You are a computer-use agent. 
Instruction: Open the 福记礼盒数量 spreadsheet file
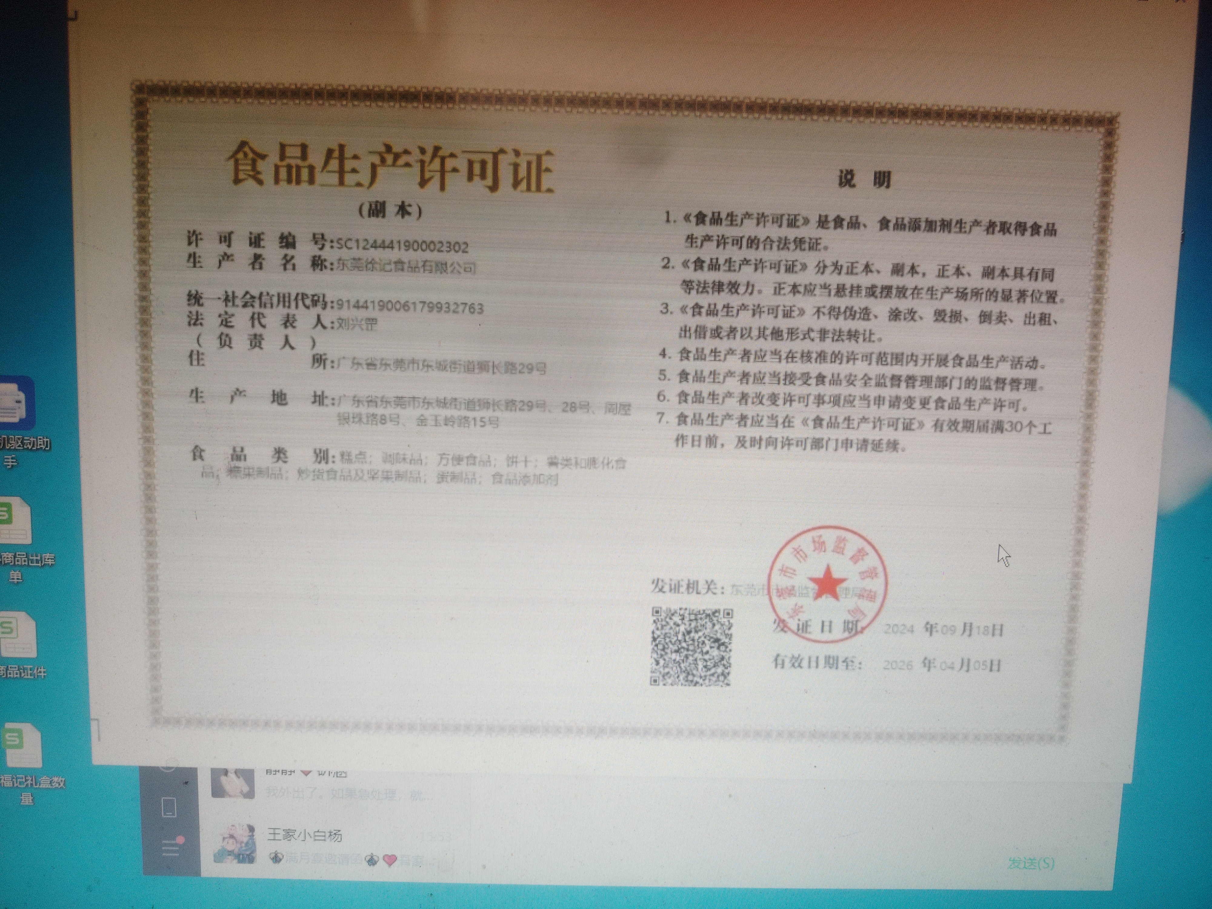[22, 746]
